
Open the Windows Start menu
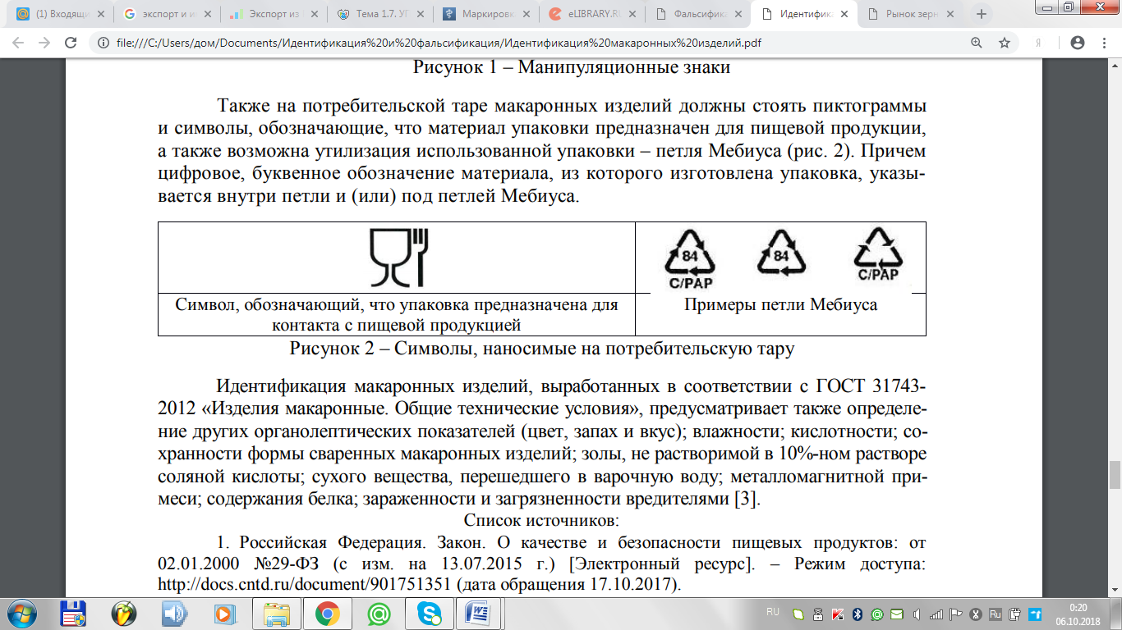pyautogui.click(x=21, y=614)
